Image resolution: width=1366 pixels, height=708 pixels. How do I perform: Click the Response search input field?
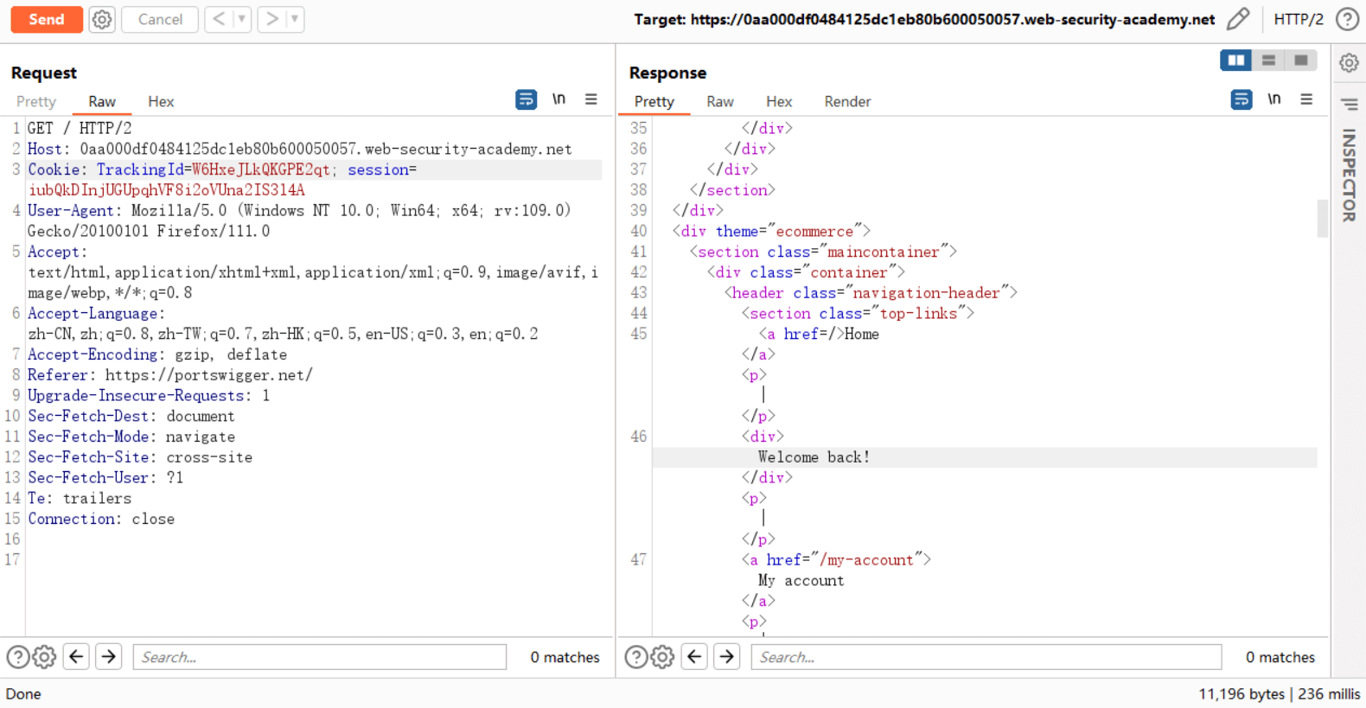click(986, 657)
